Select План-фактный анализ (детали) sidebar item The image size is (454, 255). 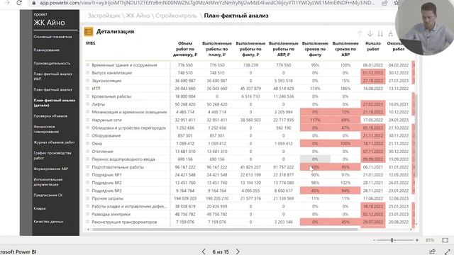(x=55, y=103)
